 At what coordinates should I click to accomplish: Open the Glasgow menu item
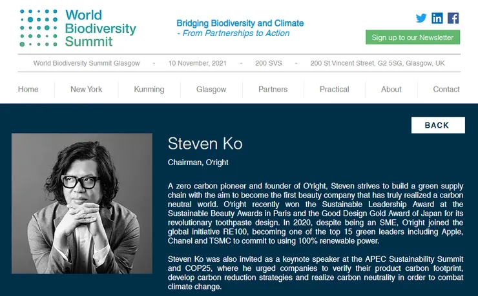click(x=211, y=90)
